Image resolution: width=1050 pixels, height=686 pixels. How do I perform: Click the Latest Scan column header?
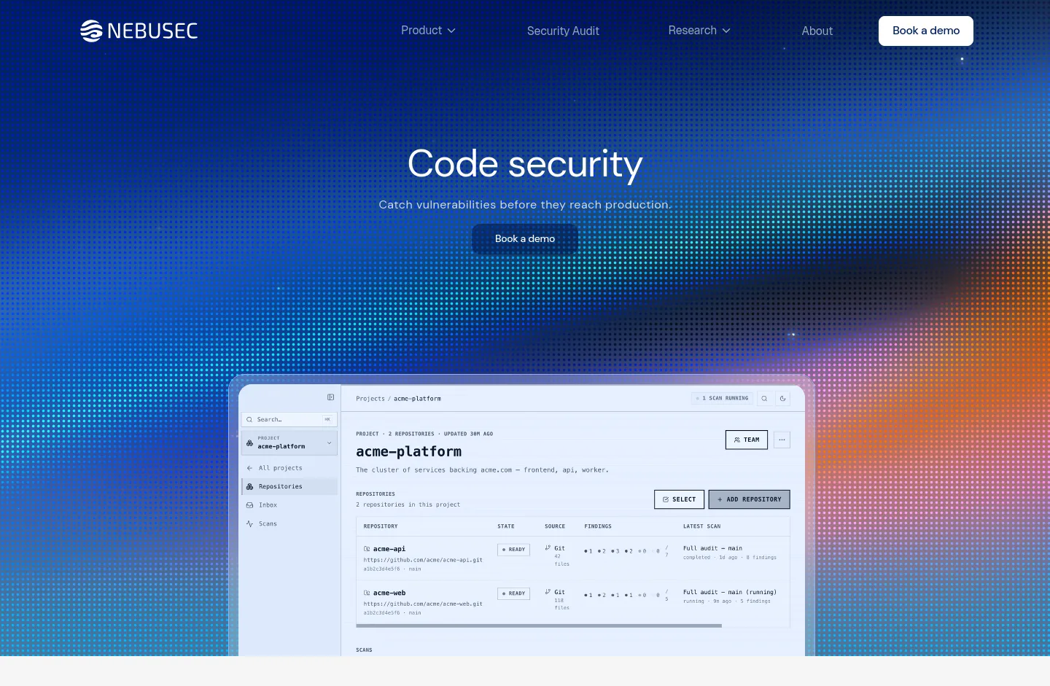(x=701, y=526)
